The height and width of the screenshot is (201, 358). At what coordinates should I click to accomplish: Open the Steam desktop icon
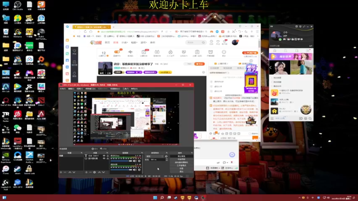(17, 170)
